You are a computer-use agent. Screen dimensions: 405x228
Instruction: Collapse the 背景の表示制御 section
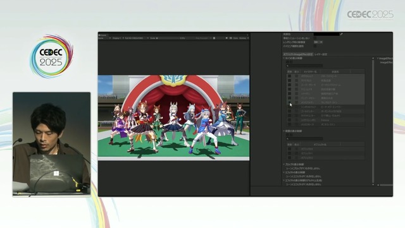(283, 131)
